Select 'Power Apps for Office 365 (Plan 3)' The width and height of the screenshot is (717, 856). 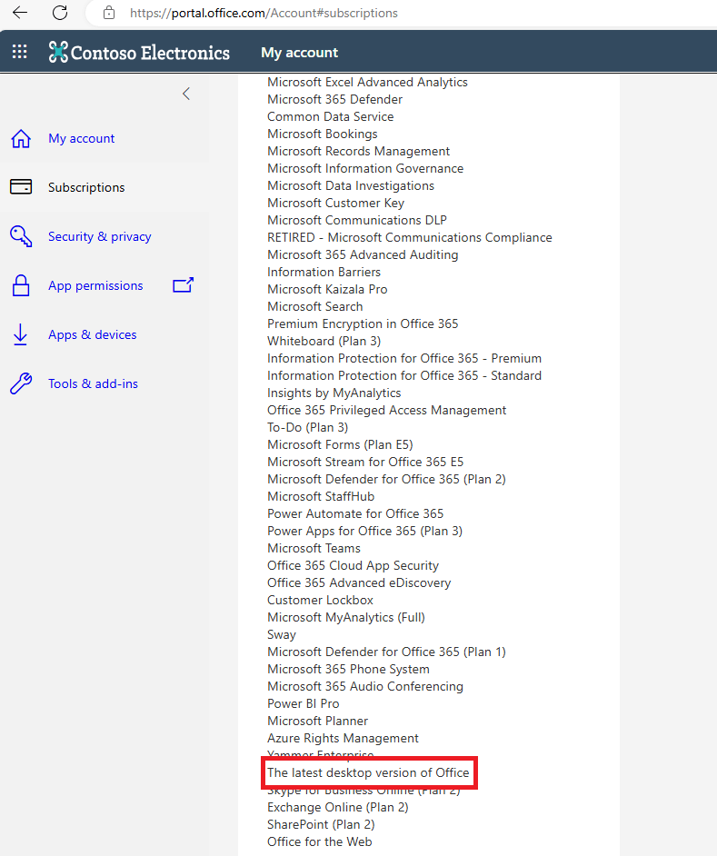click(x=364, y=532)
